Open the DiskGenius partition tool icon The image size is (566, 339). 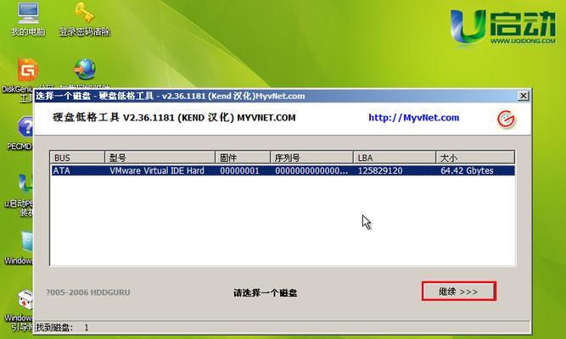pos(28,69)
